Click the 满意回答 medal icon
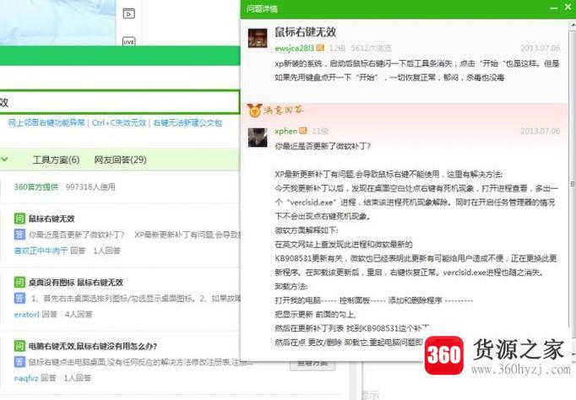Viewport: 576px width, 400px height. click(254, 110)
